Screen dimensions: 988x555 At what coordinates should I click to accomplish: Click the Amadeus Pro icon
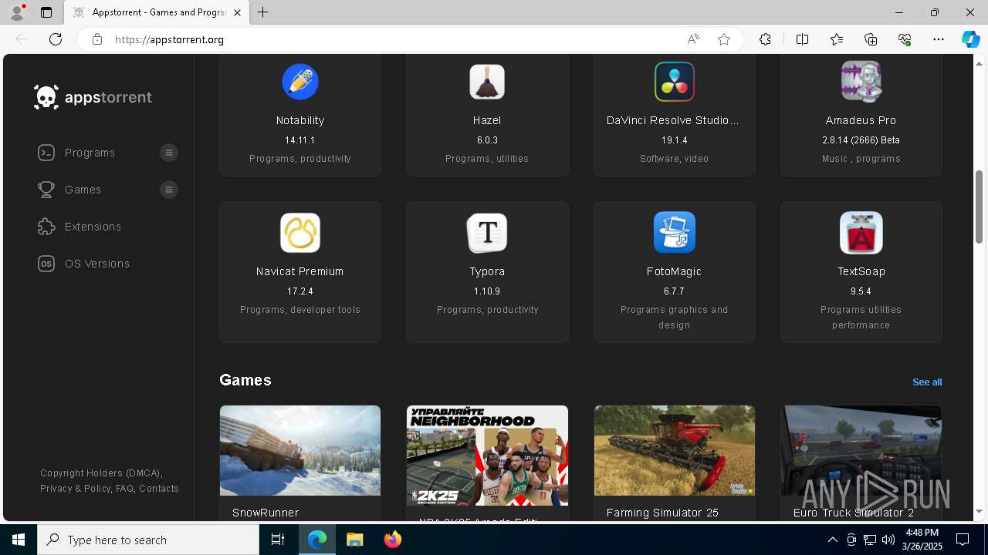[x=861, y=81]
